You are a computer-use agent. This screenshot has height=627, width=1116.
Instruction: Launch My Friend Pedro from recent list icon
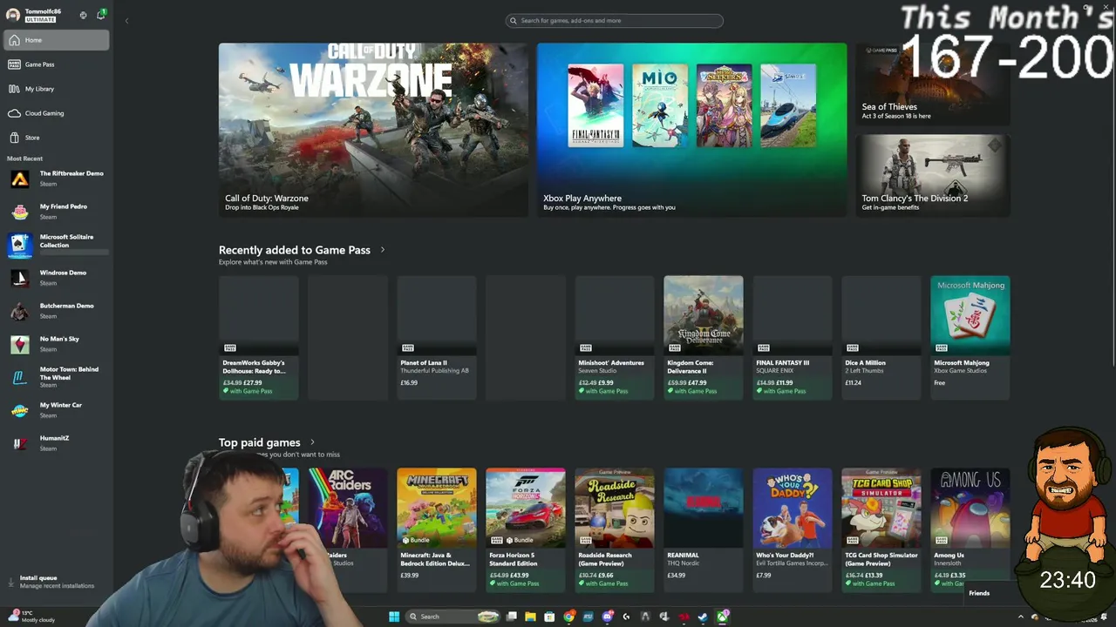pos(20,212)
